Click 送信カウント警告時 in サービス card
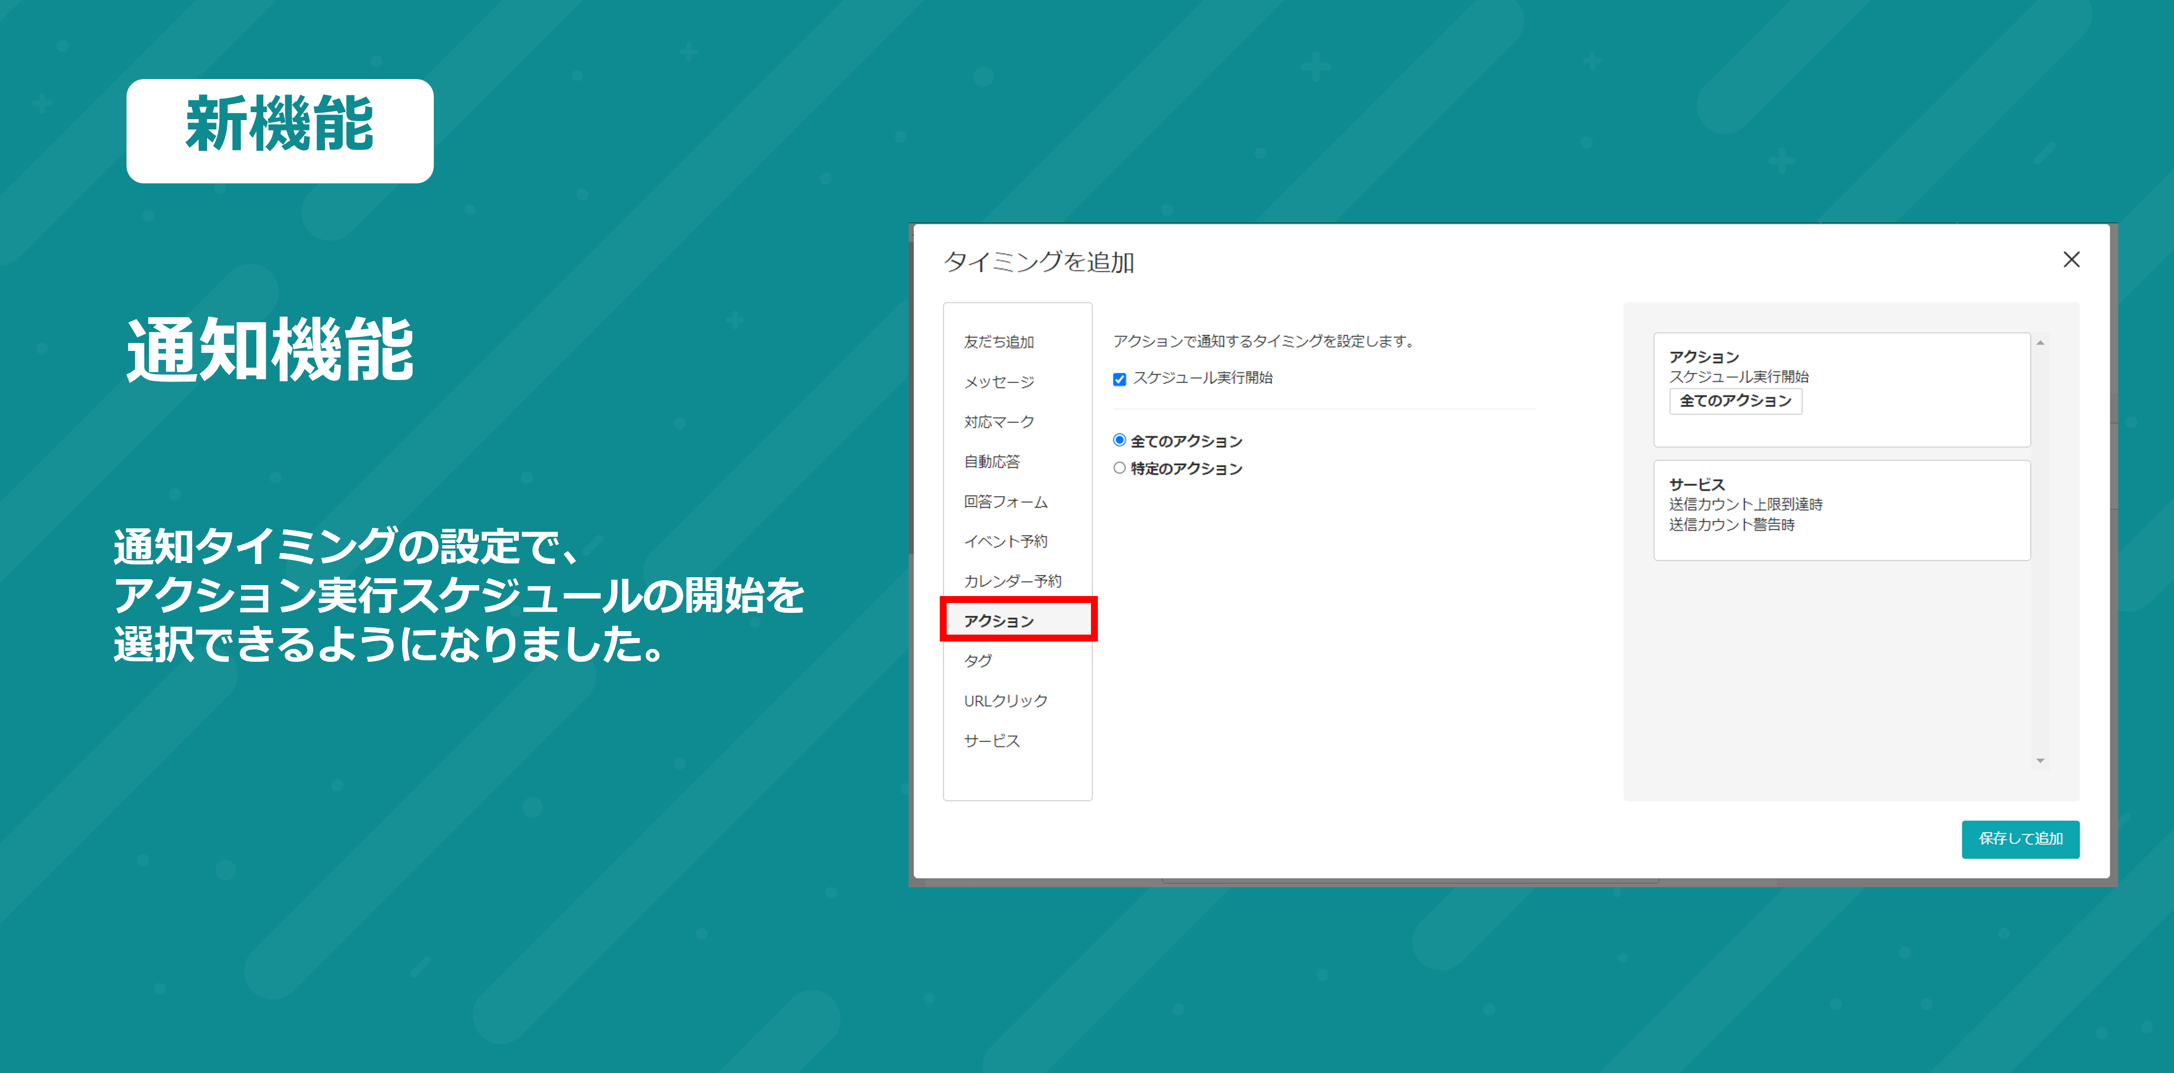 coord(1731,524)
